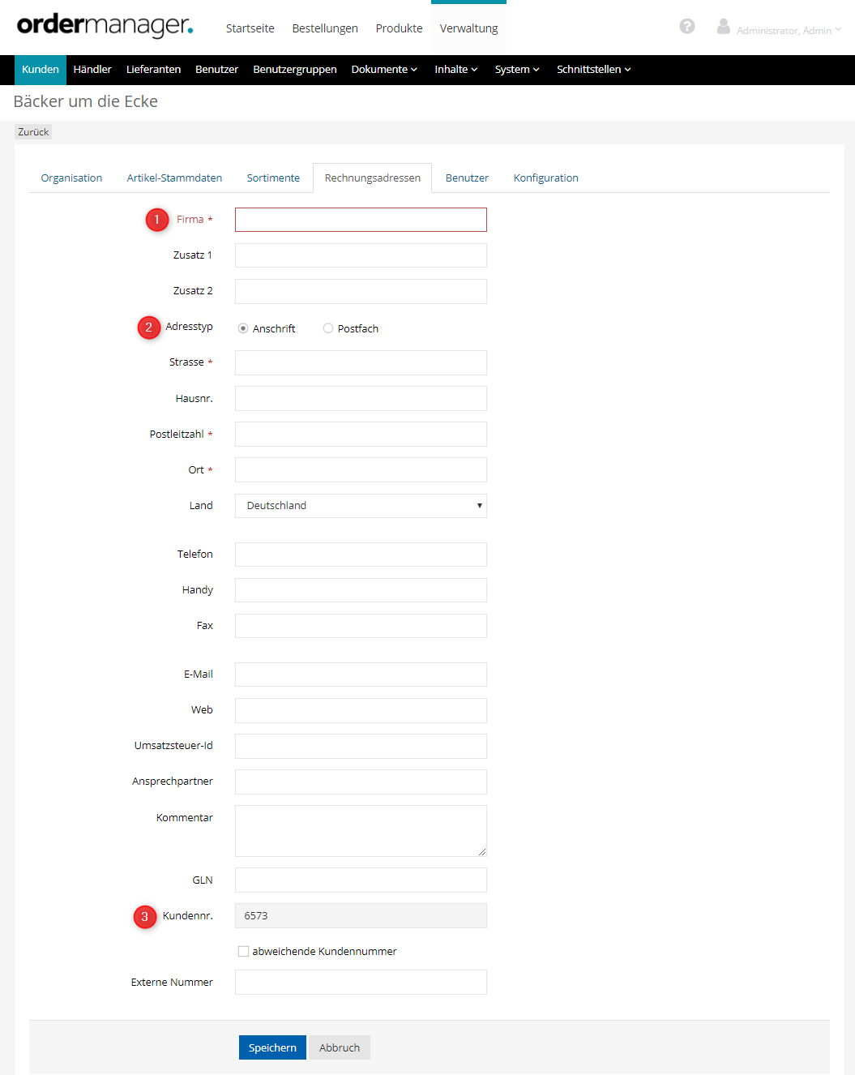Focus the Firma input field

(361, 220)
